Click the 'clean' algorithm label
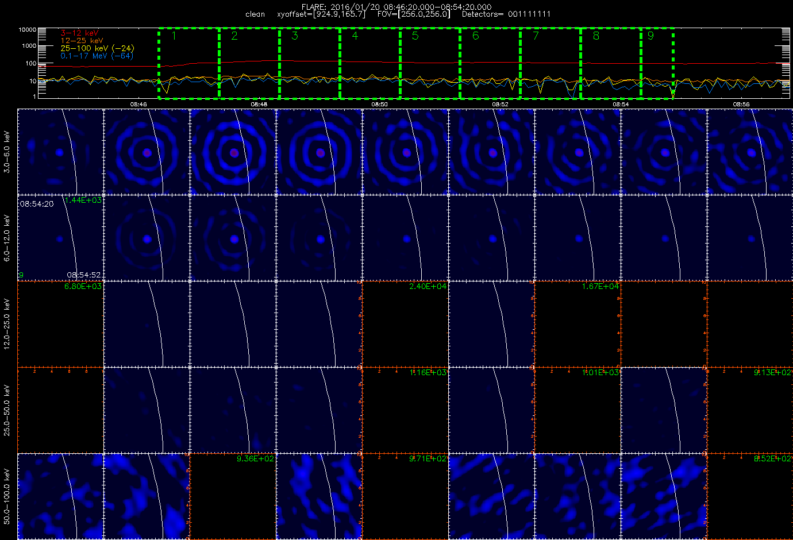This screenshot has height=540, width=793. click(255, 14)
